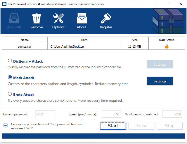The image size is (187, 144).
Task: Click the disabled Dictionary Attack Settings button
Action: [x=160, y=64]
